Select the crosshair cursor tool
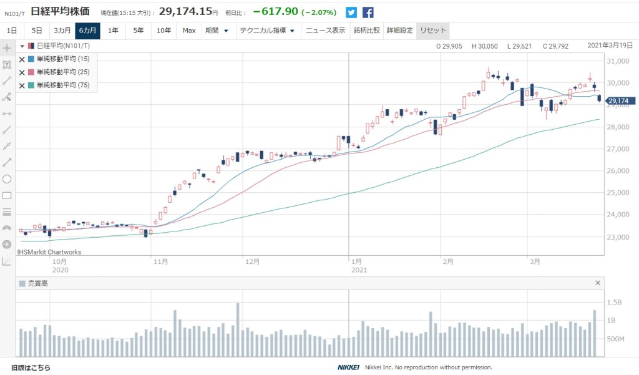The height and width of the screenshot is (375, 639). pos(7,48)
